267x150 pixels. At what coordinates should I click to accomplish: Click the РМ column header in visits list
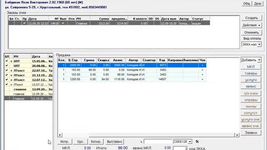tap(22, 57)
